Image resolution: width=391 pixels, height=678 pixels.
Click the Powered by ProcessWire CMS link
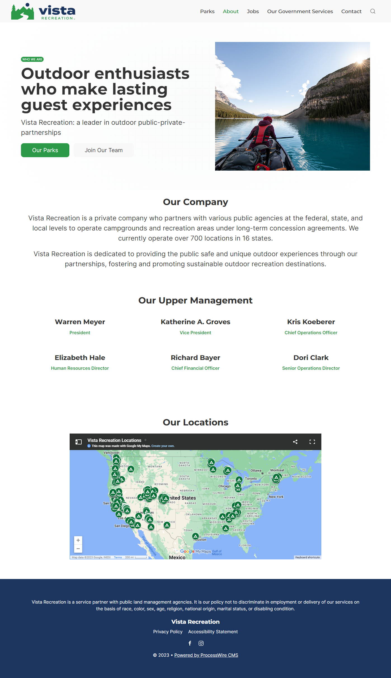click(206, 655)
